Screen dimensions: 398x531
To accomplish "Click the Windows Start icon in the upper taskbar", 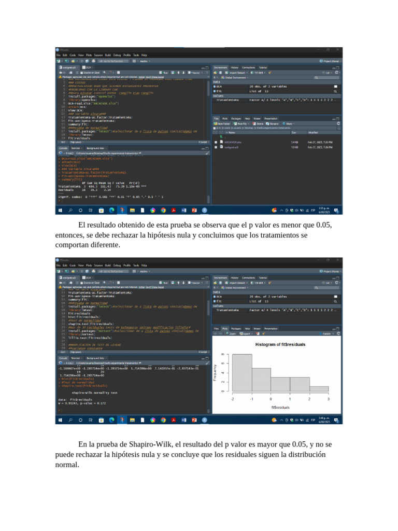I will (60, 211).
